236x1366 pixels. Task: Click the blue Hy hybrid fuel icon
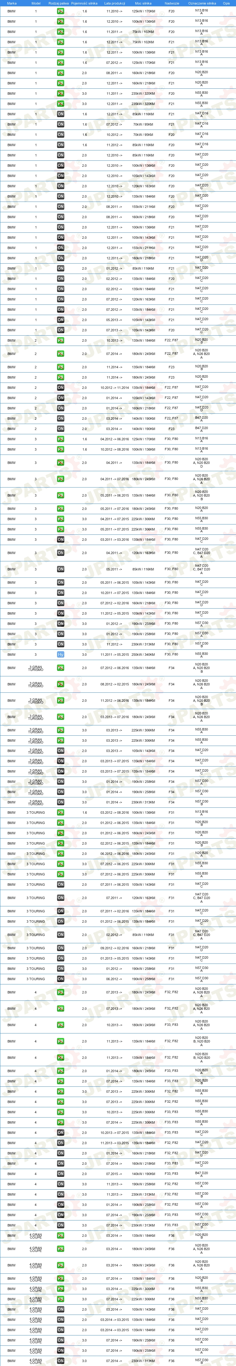(x=60, y=654)
